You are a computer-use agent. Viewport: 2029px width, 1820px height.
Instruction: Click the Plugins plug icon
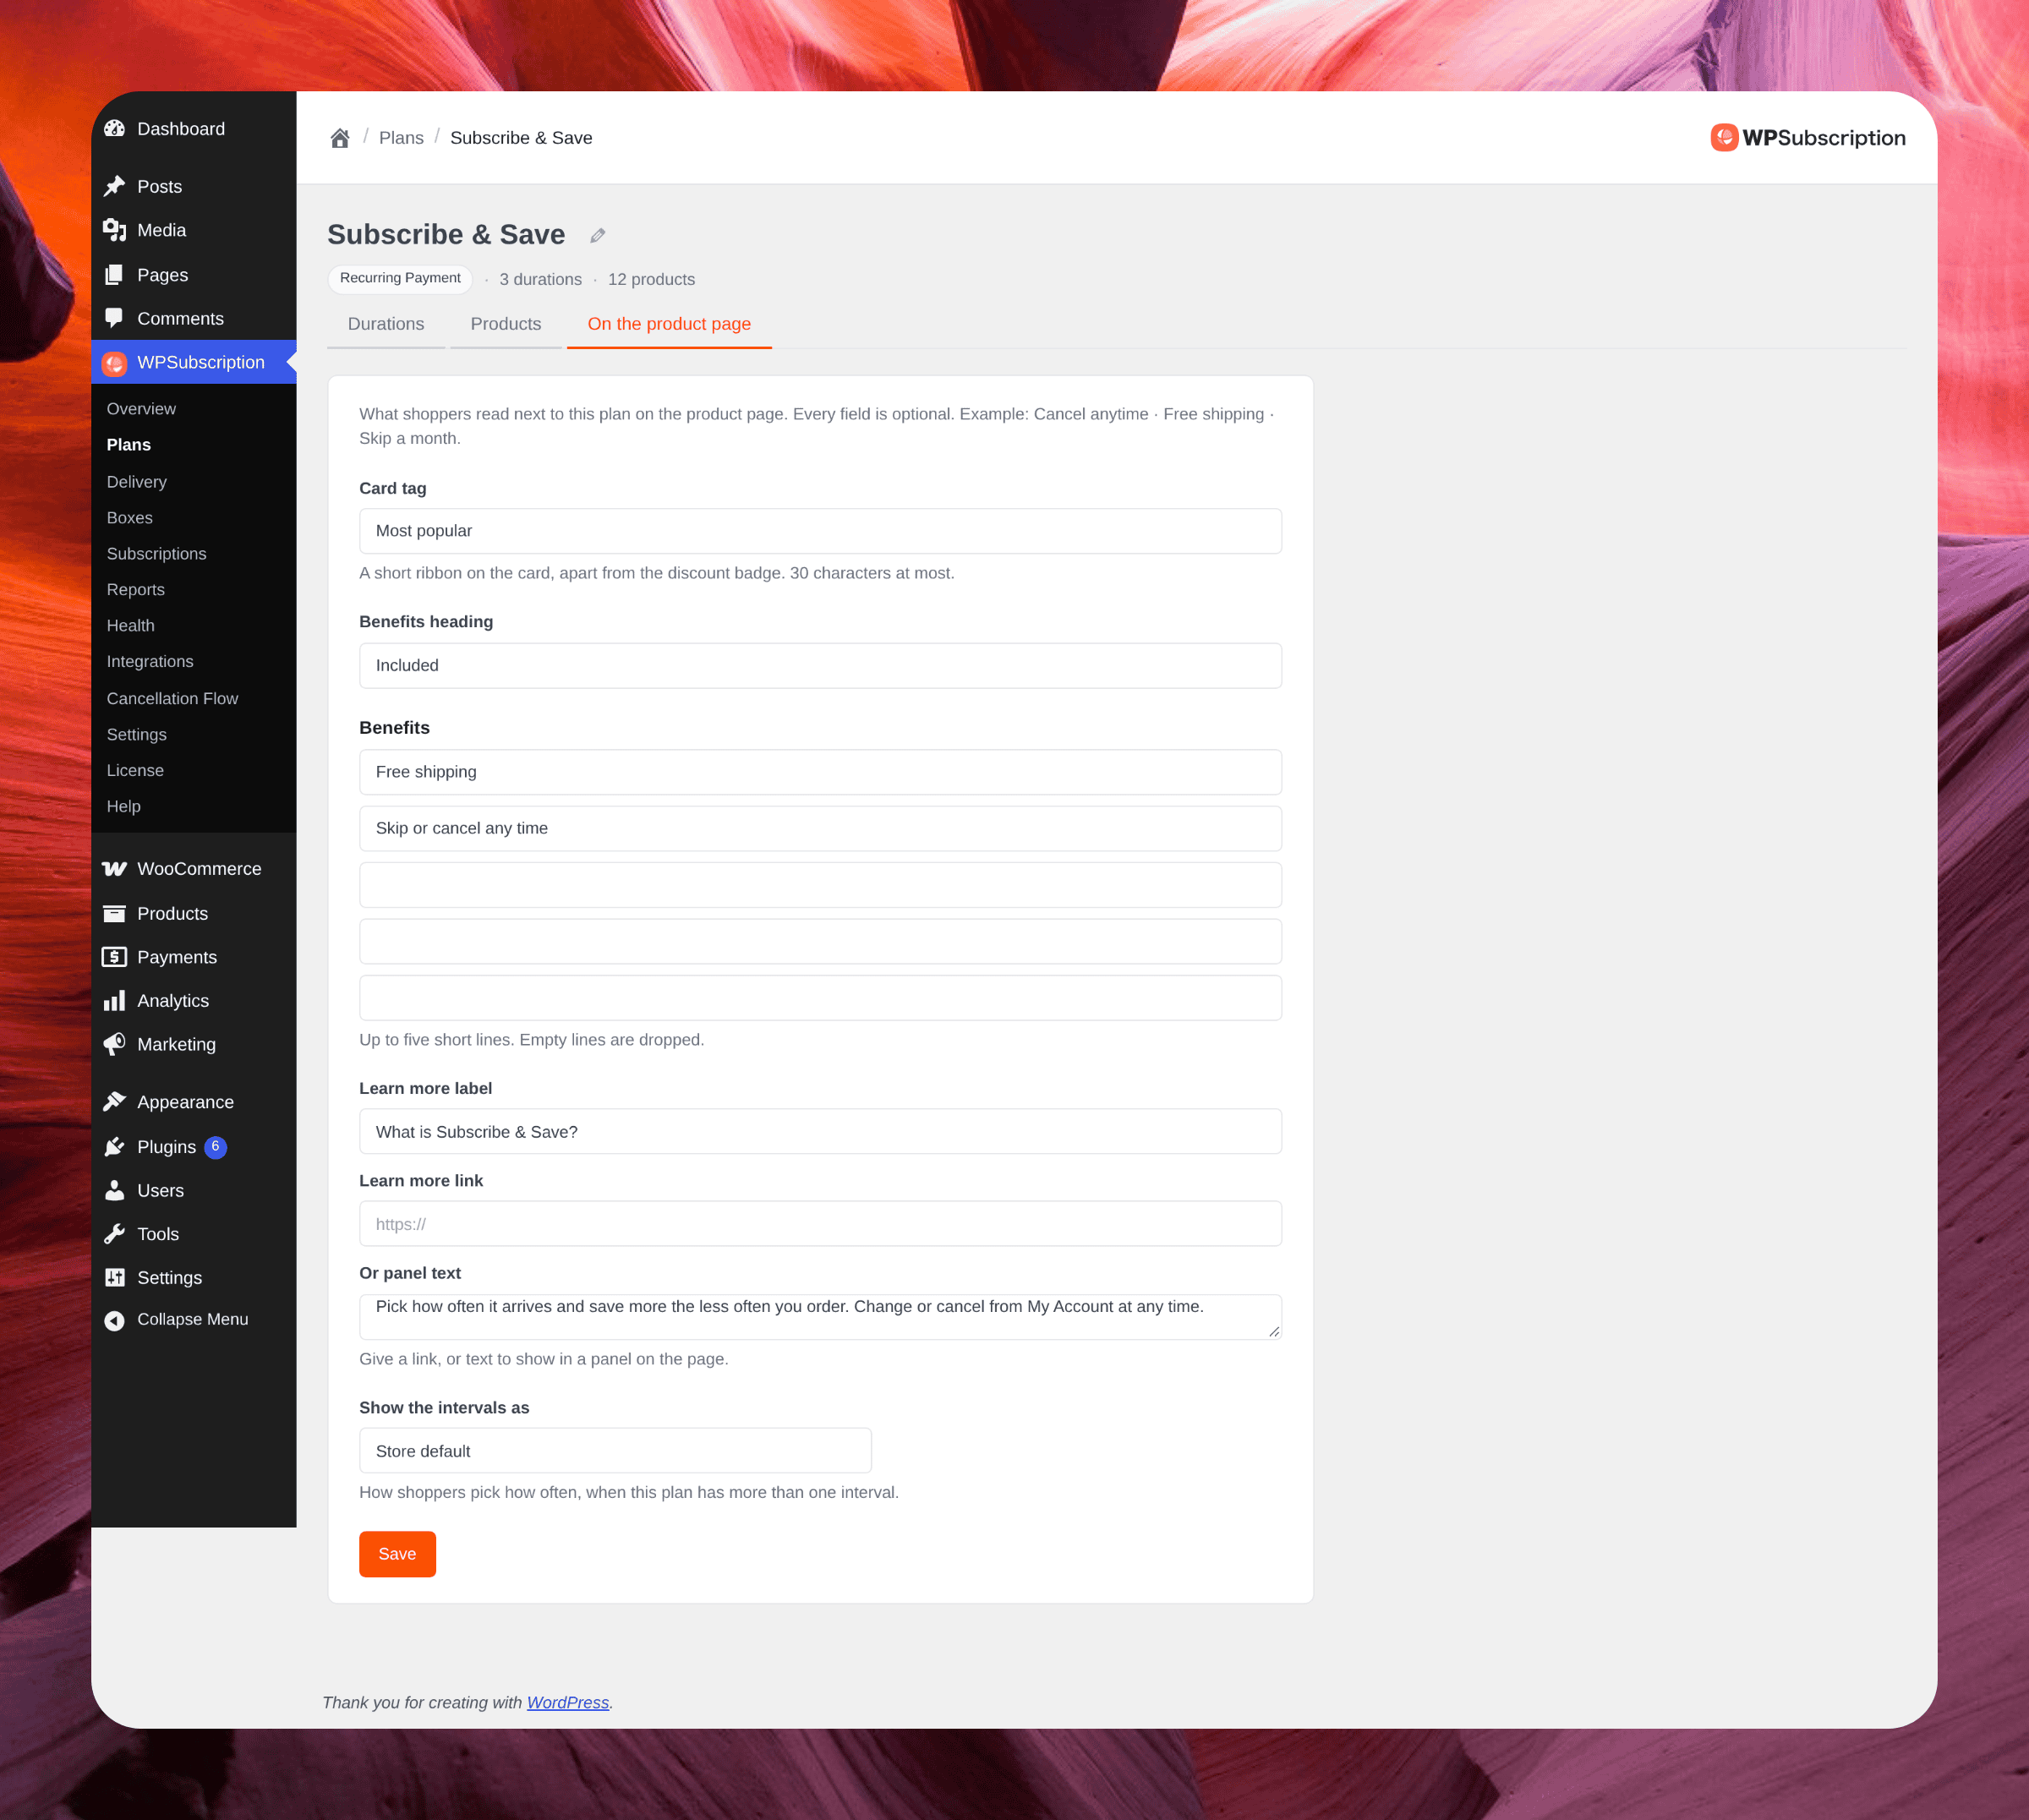click(x=115, y=1147)
